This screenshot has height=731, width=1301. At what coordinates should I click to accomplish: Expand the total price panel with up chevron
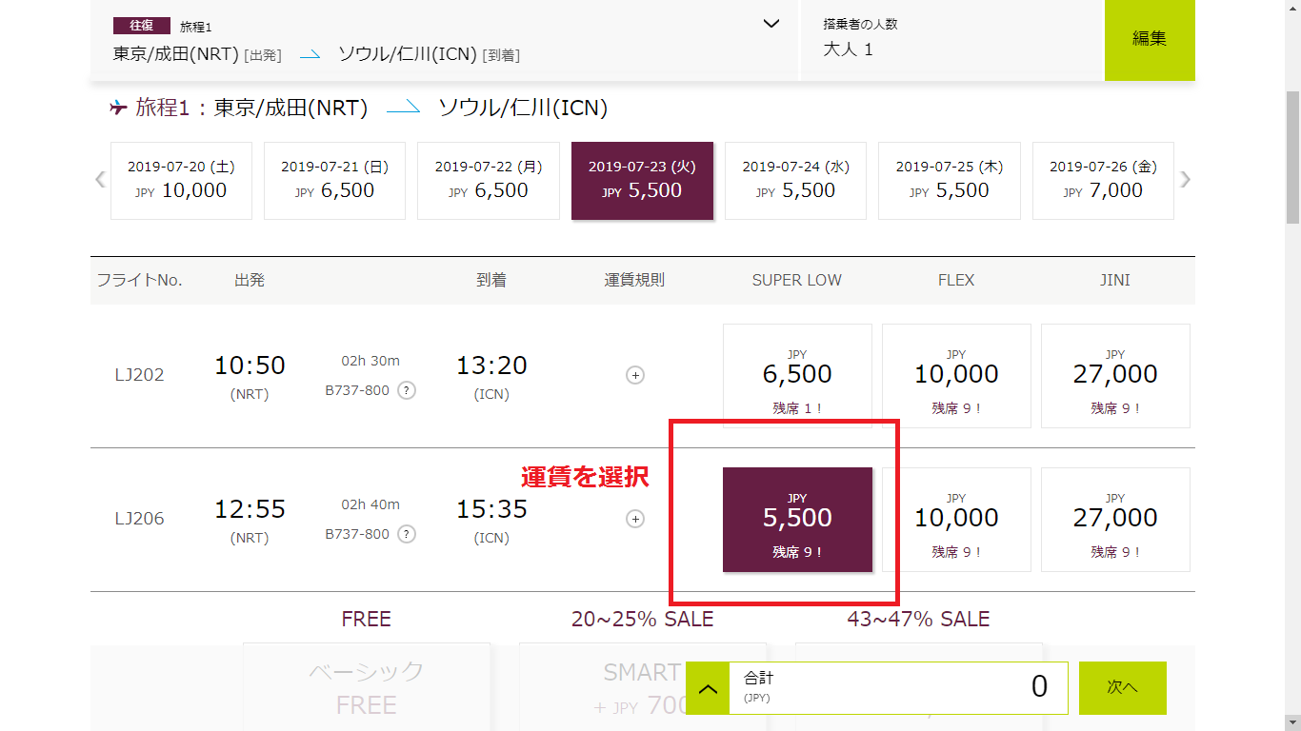pos(708,688)
